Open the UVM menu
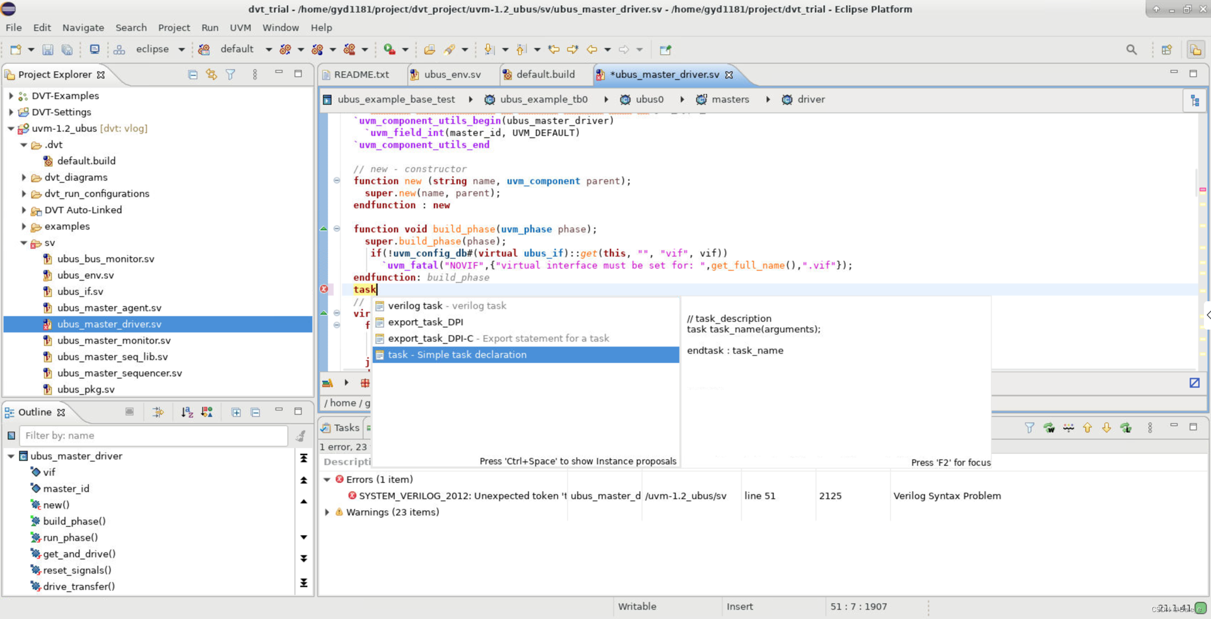The width and height of the screenshot is (1211, 619). [x=240, y=28]
